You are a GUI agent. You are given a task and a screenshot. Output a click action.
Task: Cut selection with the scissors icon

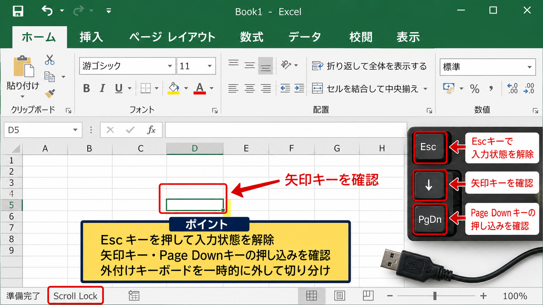click(50, 60)
